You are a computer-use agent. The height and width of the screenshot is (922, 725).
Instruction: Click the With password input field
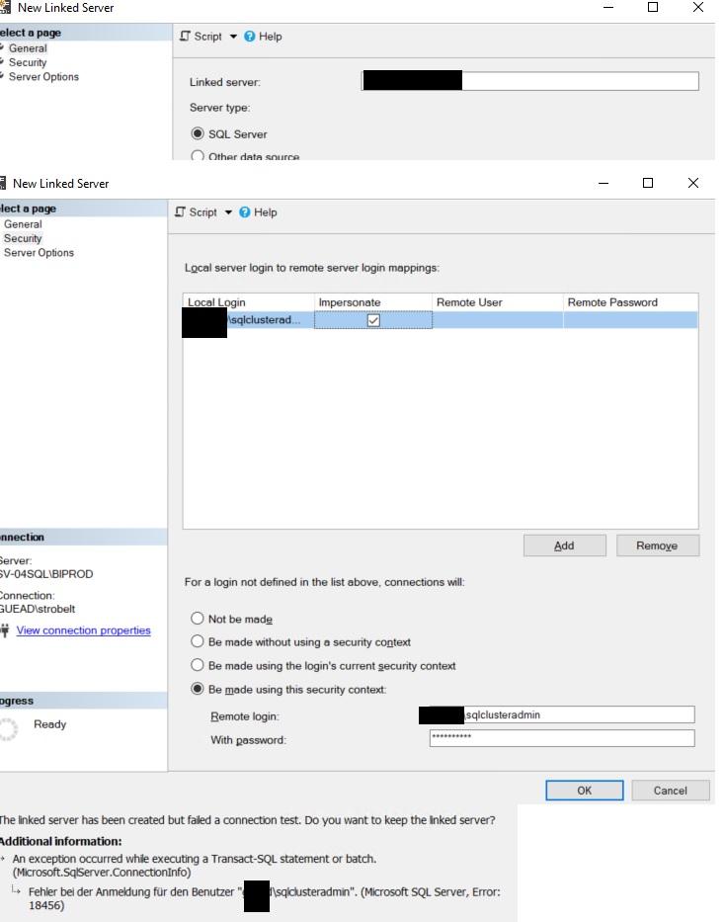pos(562,738)
